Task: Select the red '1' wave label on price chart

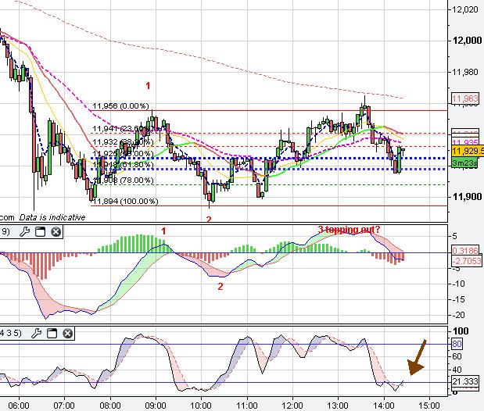Action: 148,84
